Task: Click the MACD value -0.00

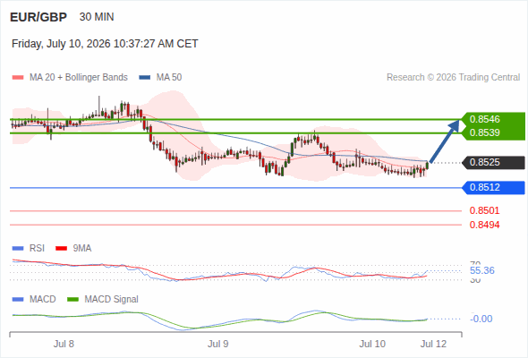Action: (x=481, y=319)
